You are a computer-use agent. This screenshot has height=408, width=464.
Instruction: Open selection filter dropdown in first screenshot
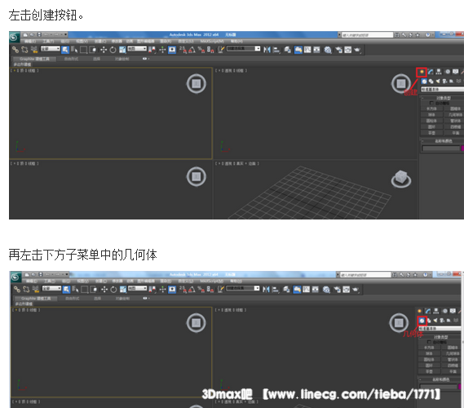51,49
